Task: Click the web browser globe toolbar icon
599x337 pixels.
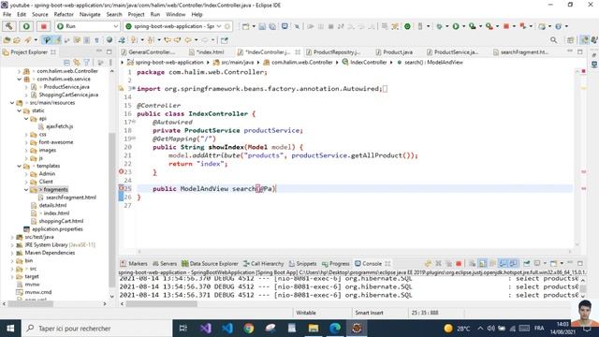Action: tap(110, 39)
